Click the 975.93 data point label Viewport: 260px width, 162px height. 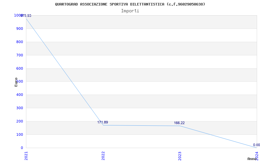point(26,16)
